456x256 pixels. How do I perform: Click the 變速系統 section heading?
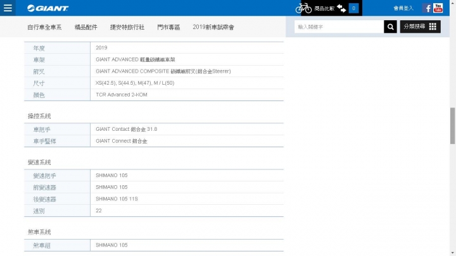pyautogui.click(x=39, y=162)
